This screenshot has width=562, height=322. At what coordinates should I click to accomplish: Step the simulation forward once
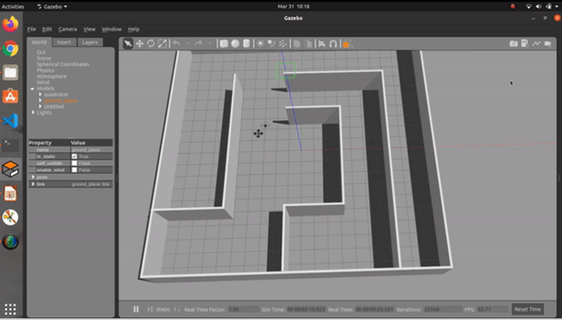(x=149, y=309)
